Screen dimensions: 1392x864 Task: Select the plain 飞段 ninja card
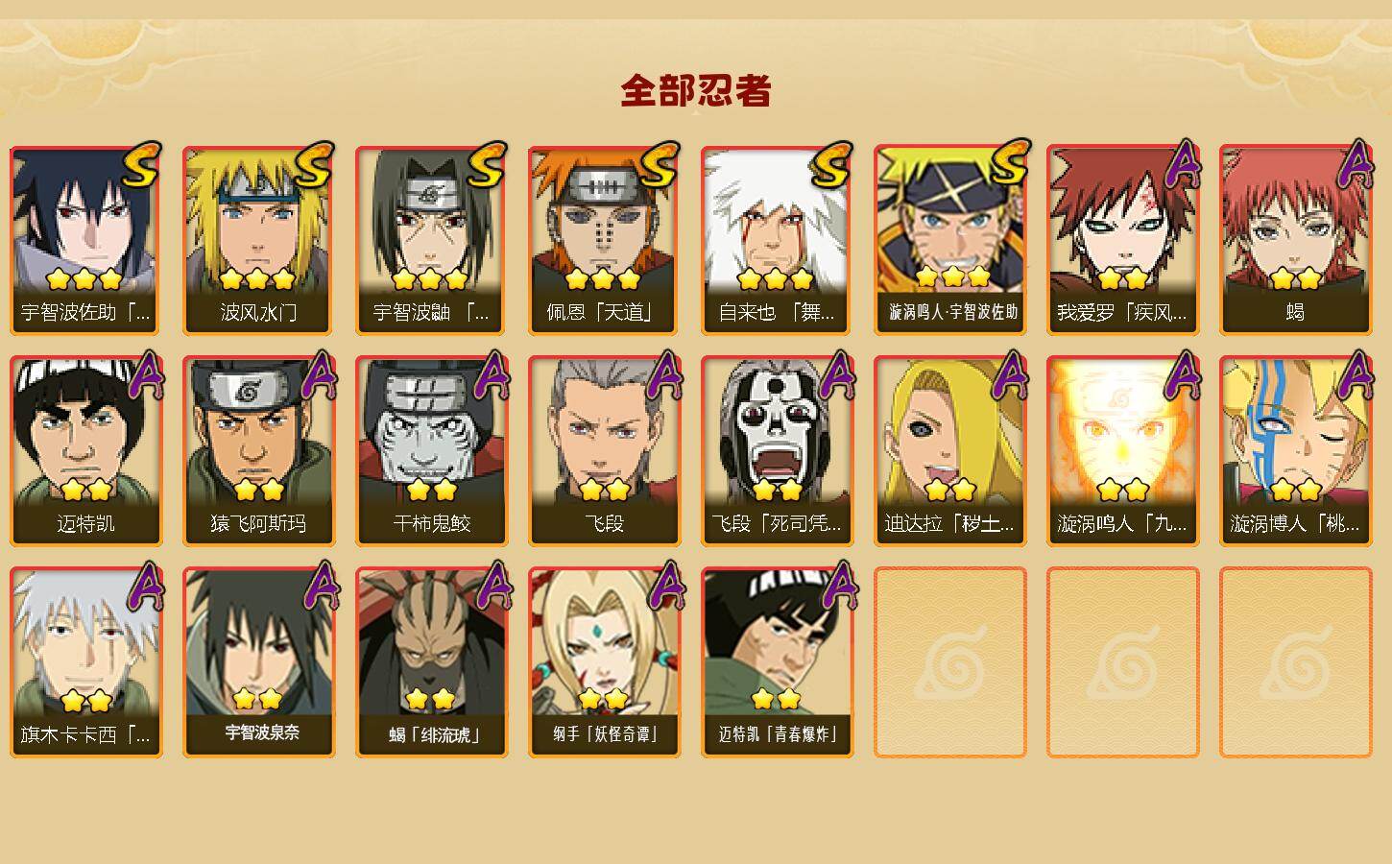pos(604,451)
